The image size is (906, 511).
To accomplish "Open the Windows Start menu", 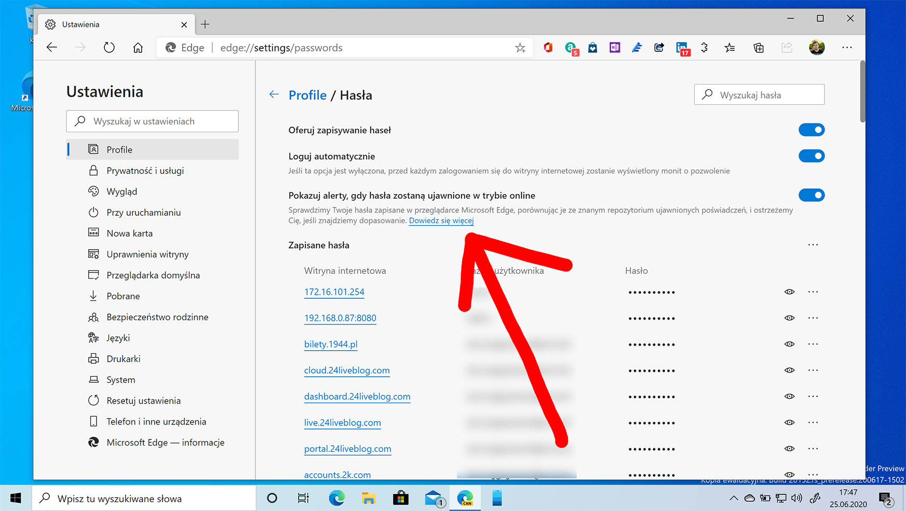I will tap(16, 499).
